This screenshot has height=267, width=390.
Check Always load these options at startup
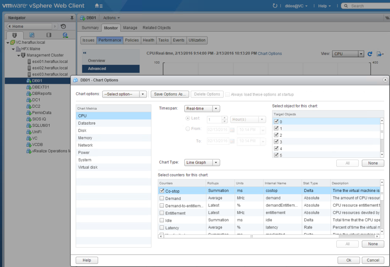tap(227, 94)
